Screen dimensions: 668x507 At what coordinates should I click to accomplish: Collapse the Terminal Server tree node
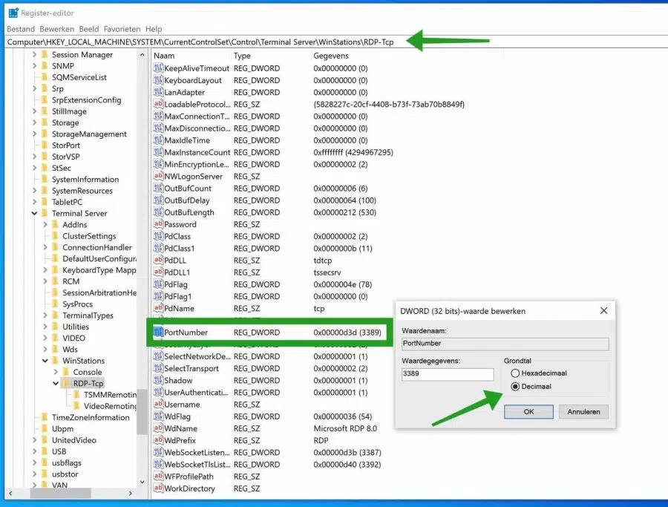coord(34,213)
